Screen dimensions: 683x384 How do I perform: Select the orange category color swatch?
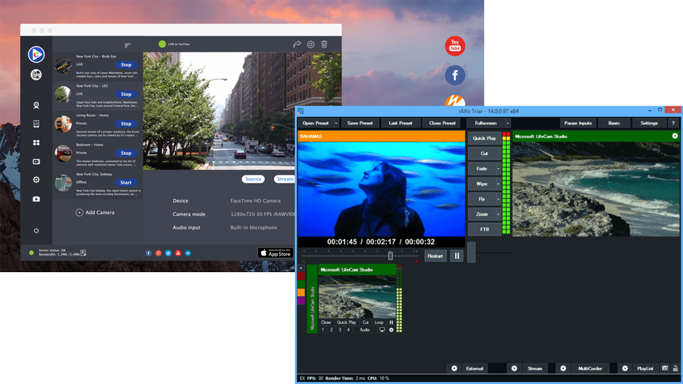coord(301,292)
